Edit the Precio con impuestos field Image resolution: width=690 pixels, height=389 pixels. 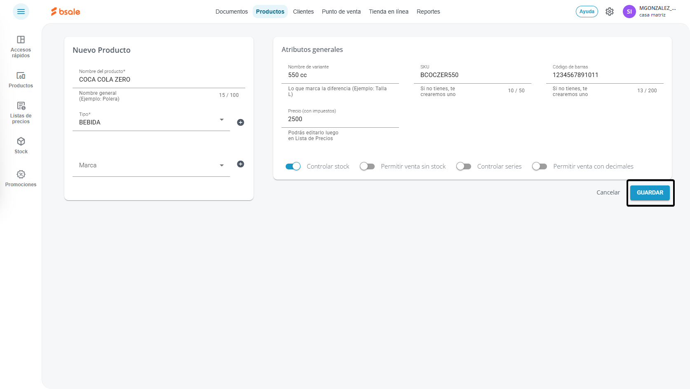(340, 119)
